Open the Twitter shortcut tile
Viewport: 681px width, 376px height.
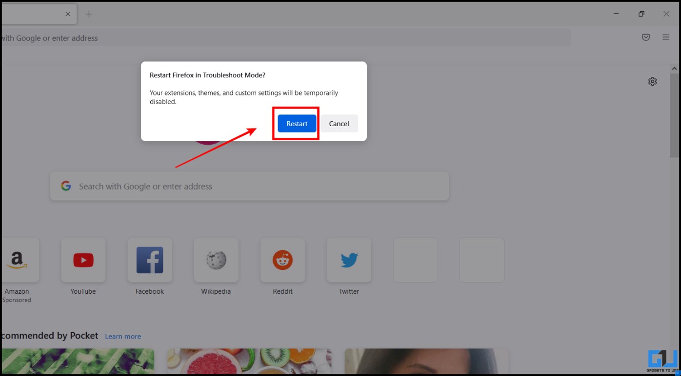349,260
